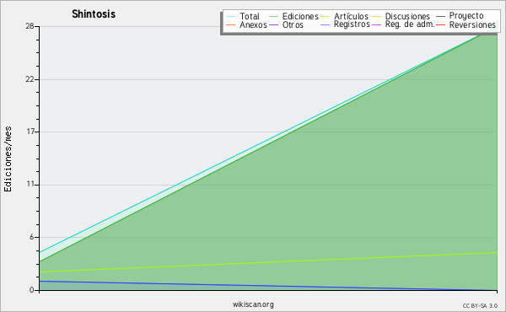Click the 17 y-axis value
This screenshot has height=312, width=506.
click(30, 132)
